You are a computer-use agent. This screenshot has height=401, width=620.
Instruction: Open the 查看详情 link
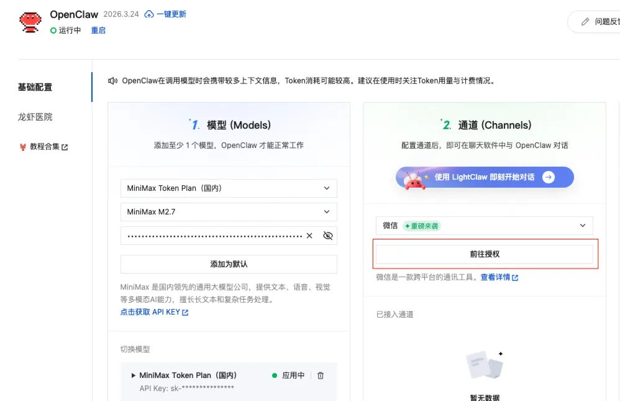499,277
